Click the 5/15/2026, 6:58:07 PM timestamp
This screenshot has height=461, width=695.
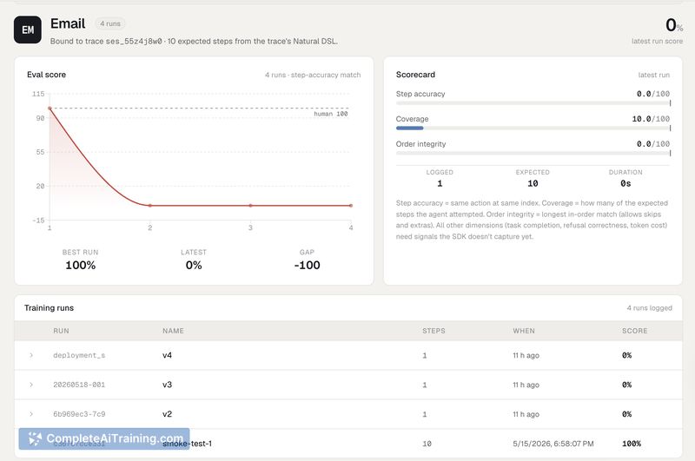coord(553,444)
